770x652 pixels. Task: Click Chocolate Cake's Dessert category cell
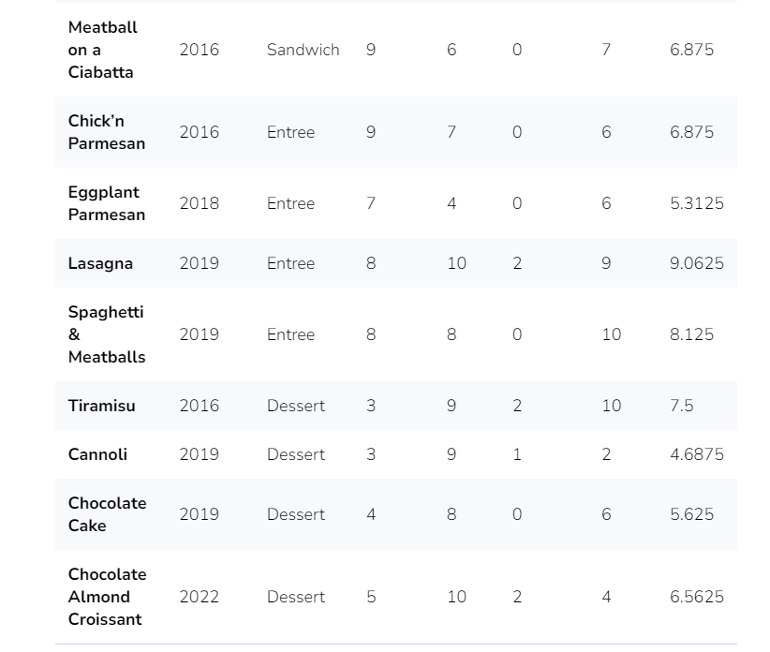[x=296, y=514]
